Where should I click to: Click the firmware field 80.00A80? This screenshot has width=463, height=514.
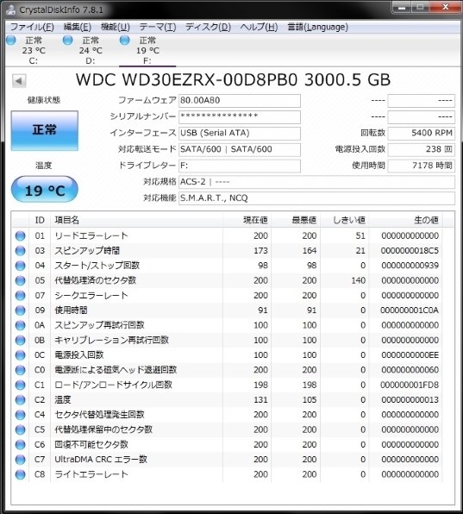click(240, 100)
